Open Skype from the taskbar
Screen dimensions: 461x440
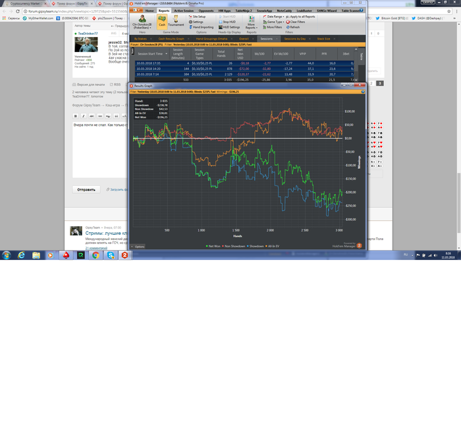click(111, 255)
